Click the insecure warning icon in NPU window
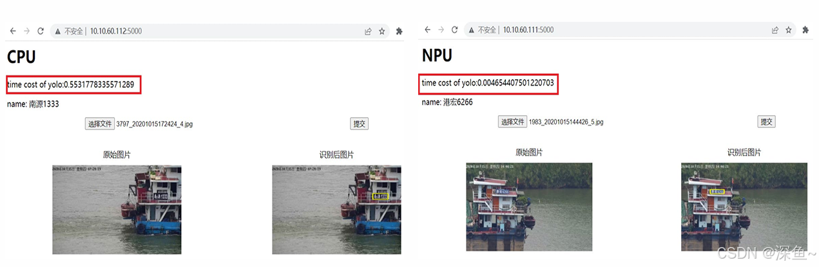819x267 pixels. click(472, 30)
